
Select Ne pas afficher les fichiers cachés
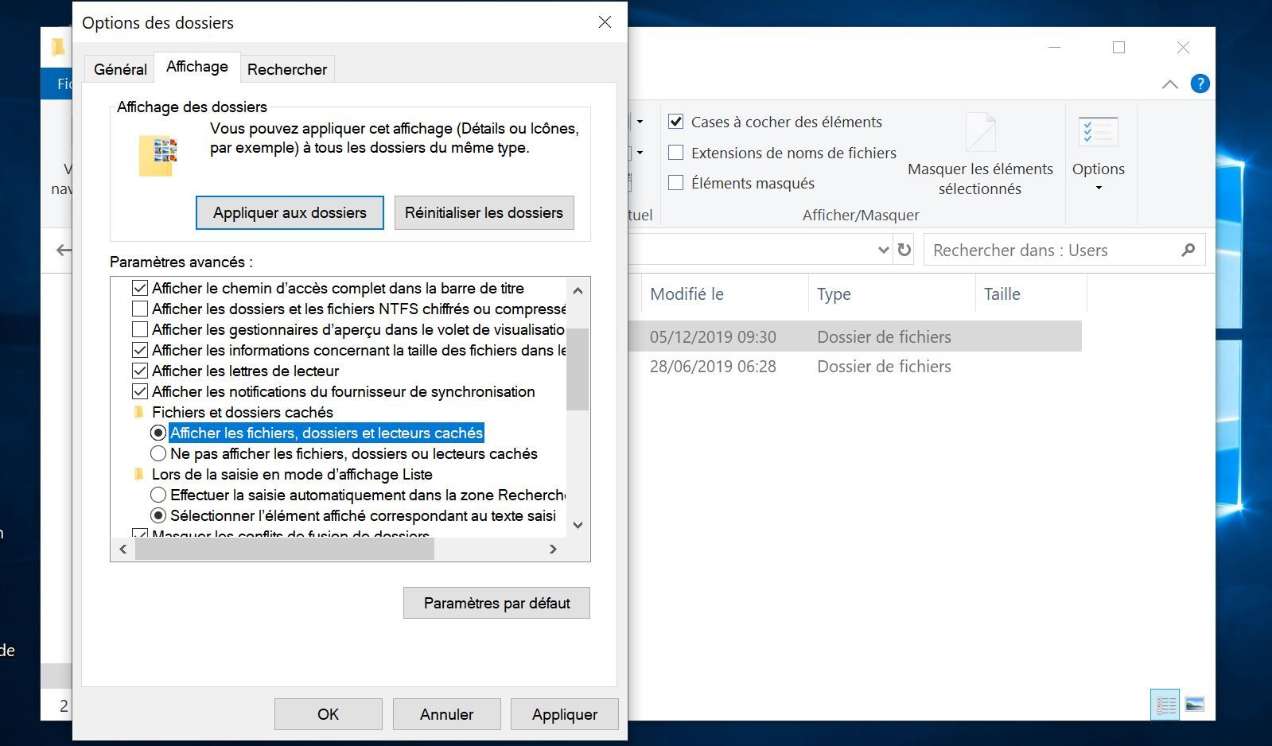[x=158, y=453]
